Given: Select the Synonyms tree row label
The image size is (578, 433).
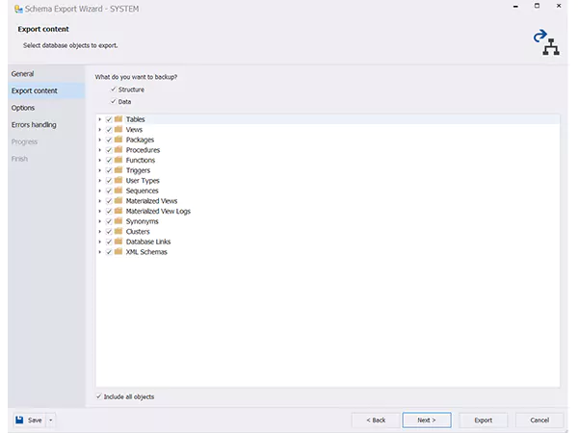Looking at the screenshot, I should click(142, 221).
